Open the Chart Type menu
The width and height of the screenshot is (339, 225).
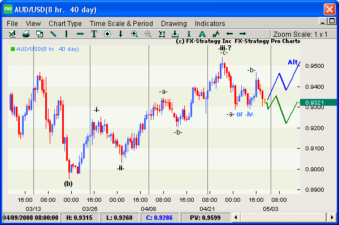(65, 24)
